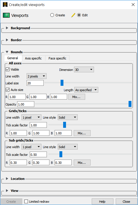Select the Create radio button
138x205 pixels.
click(x=52, y=15)
